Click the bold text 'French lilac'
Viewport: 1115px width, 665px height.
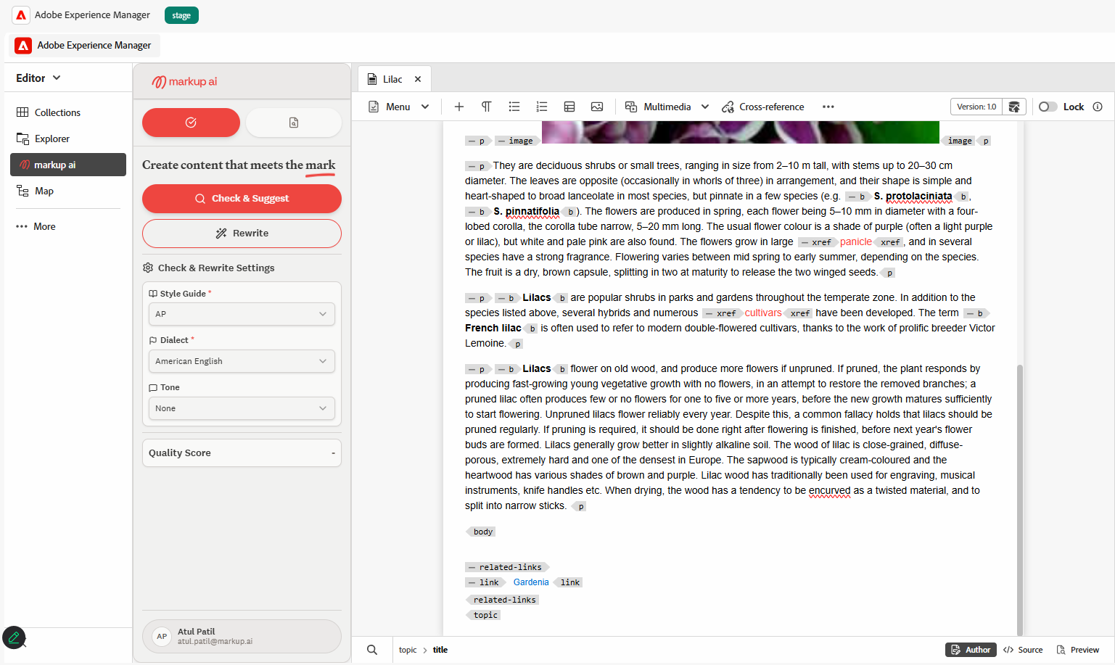pyautogui.click(x=493, y=328)
